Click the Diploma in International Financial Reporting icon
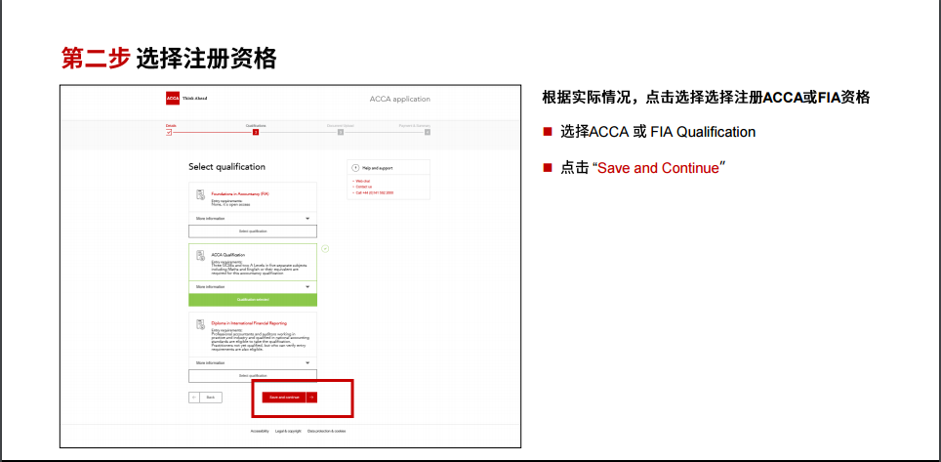Image resolution: width=941 pixels, height=462 pixels. pos(202,323)
